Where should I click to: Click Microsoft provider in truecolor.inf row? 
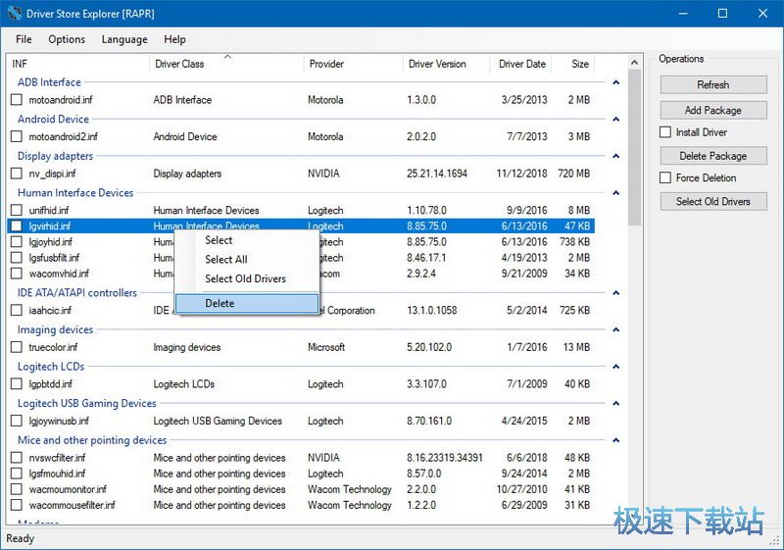point(326,347)
